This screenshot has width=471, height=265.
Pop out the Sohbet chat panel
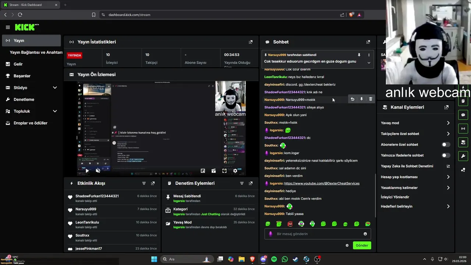[368, 42]
